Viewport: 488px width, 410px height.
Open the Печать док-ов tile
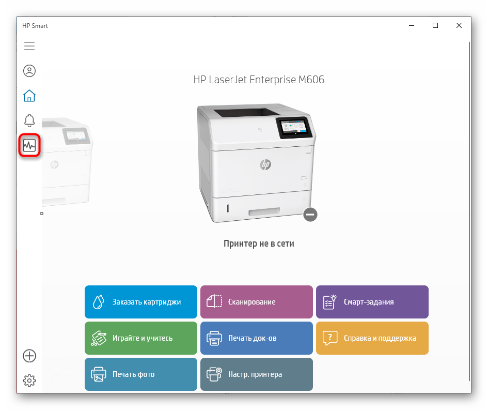pyautogui.click(x=257, y=338)
